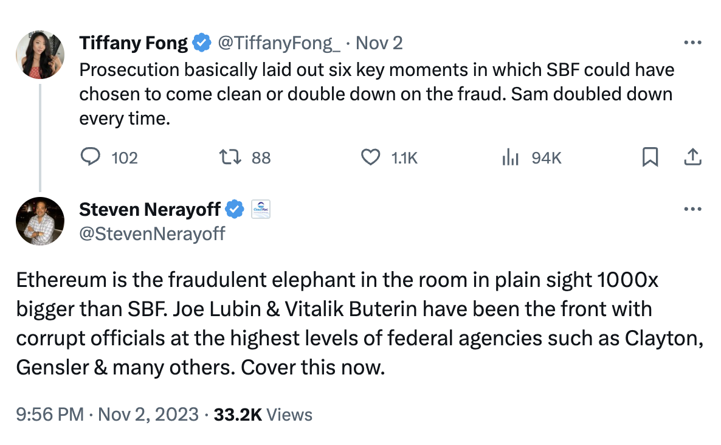Viewport: 721px width, 445px height.
Task: Reply to Tiffany Fong's tweet
Action: click(x=91, y=158)
